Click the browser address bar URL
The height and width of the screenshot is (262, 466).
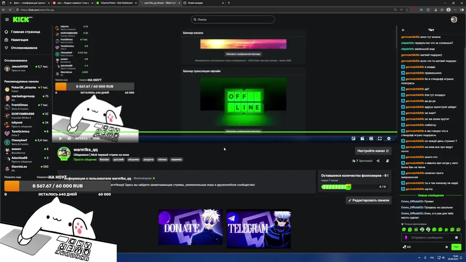37,10
